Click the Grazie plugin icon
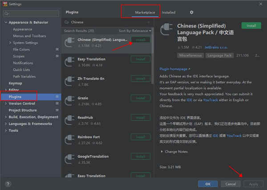Screen dimensions: 267x190 [70, 101]
